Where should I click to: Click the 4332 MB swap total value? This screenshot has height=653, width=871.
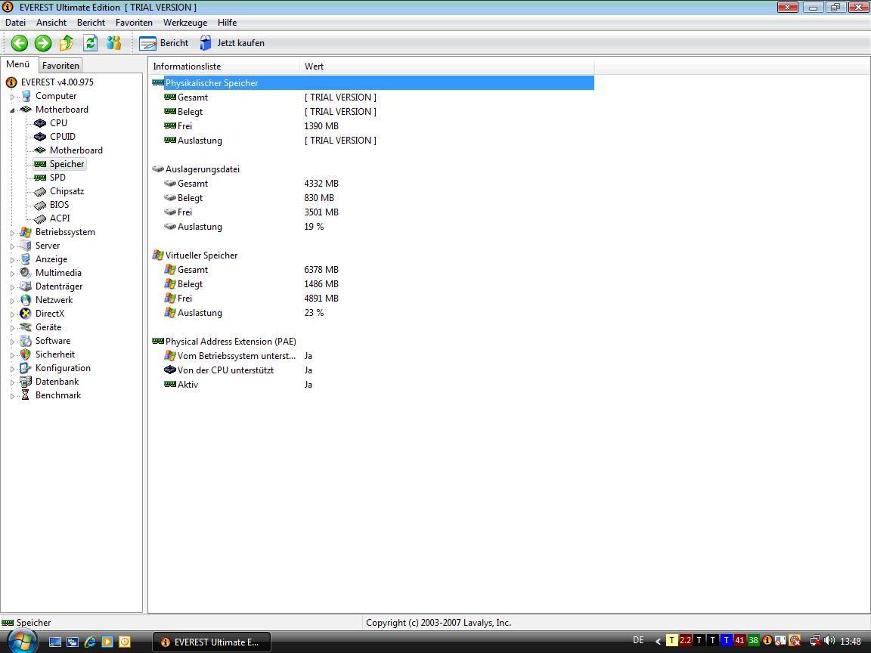click(x=321, y=183)
